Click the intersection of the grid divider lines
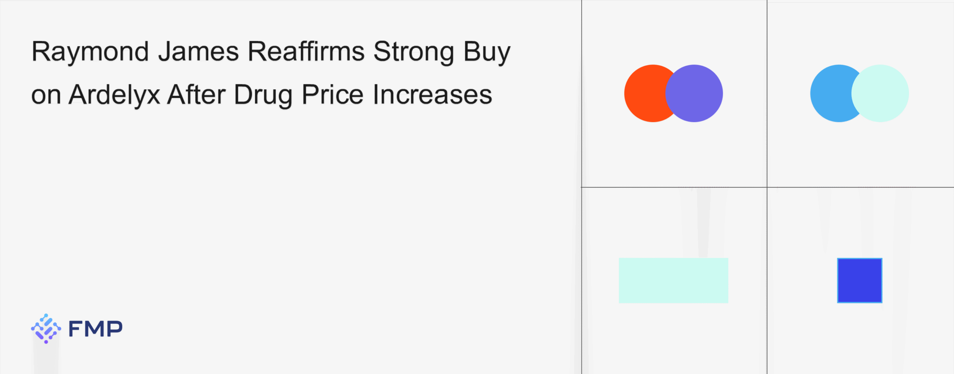 (767, 187)
